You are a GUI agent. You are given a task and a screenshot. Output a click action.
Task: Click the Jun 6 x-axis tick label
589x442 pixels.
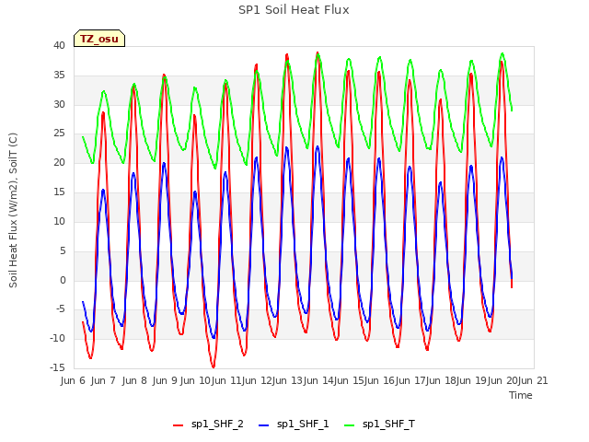[73, 380]
